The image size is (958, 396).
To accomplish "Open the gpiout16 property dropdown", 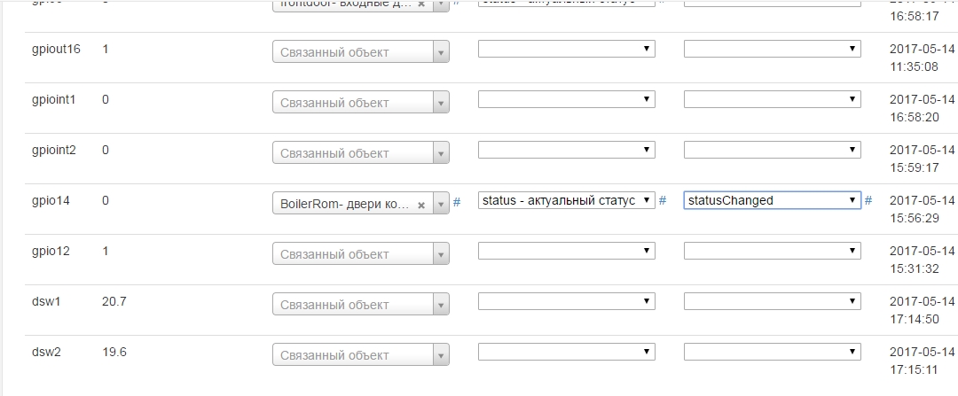I will pos(566,49).
